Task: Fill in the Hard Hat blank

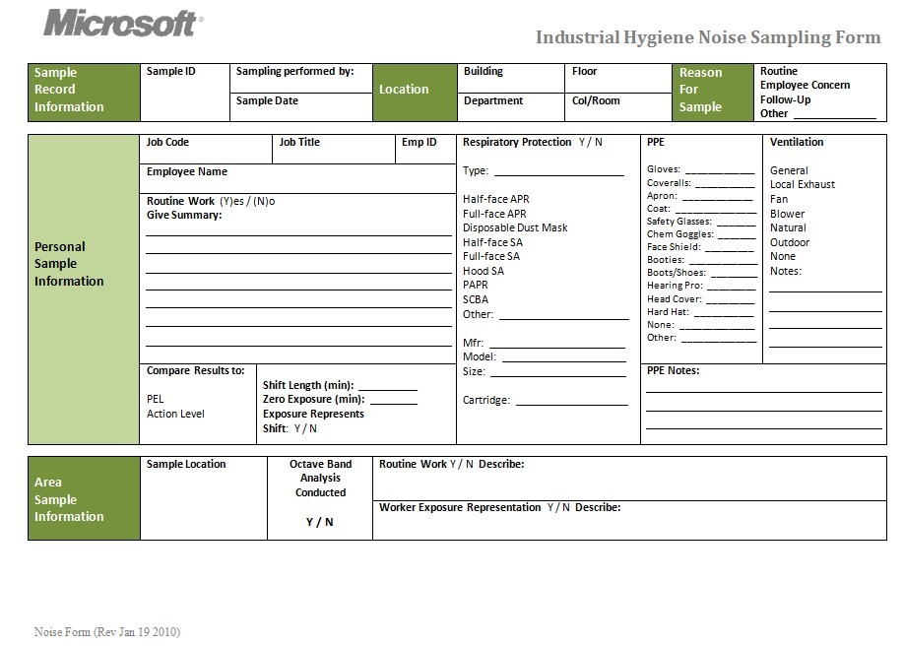Action: pos(723,313)
